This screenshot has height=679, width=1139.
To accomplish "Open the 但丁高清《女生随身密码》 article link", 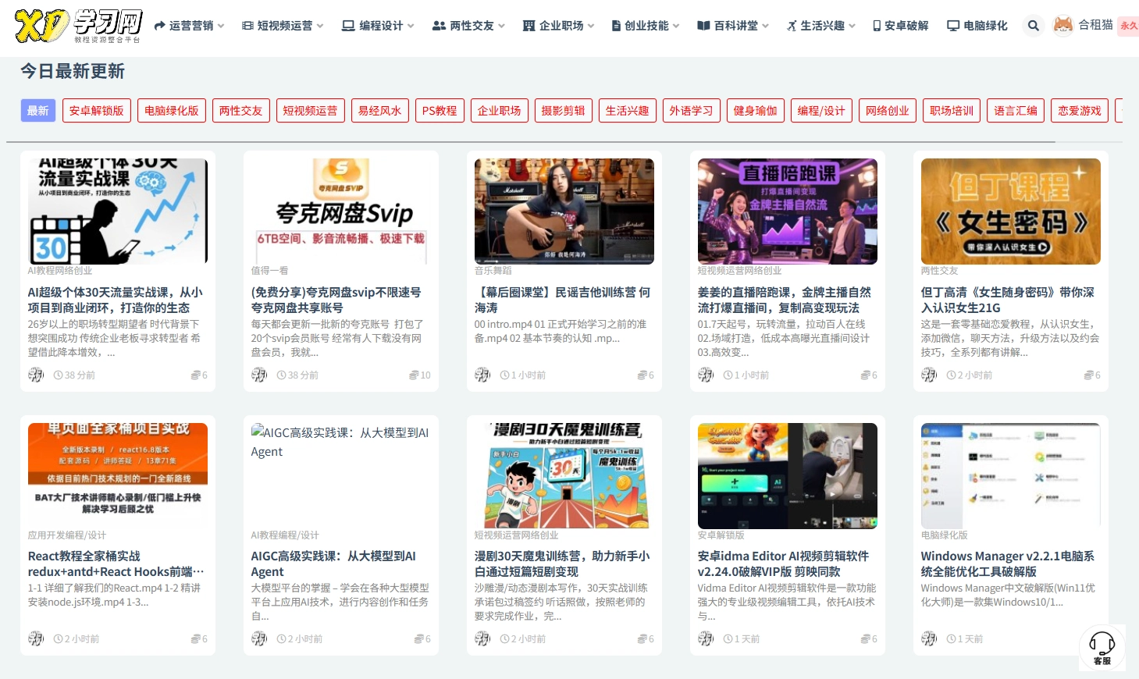I will click(x=1007, y=300).
